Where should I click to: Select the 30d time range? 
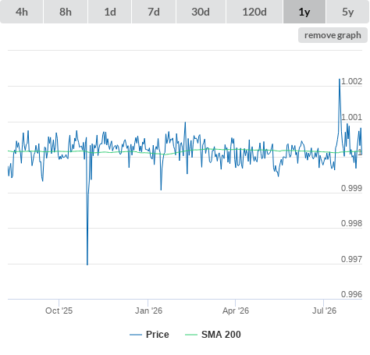(x=201, y=12)
